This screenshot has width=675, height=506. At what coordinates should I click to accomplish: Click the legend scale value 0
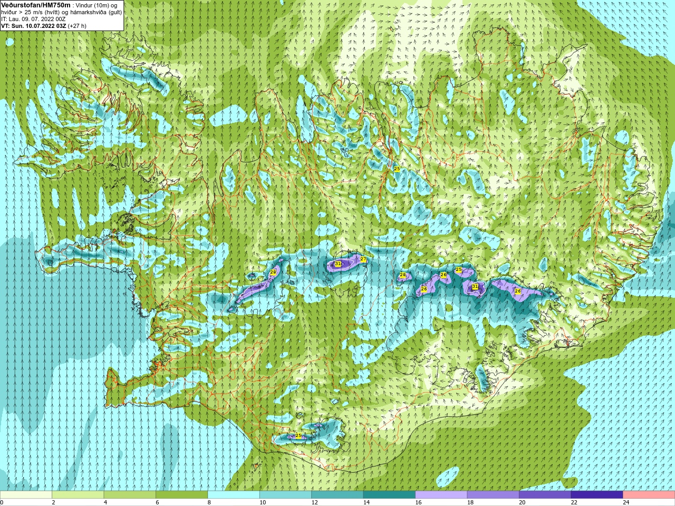(x=2, y=502)
